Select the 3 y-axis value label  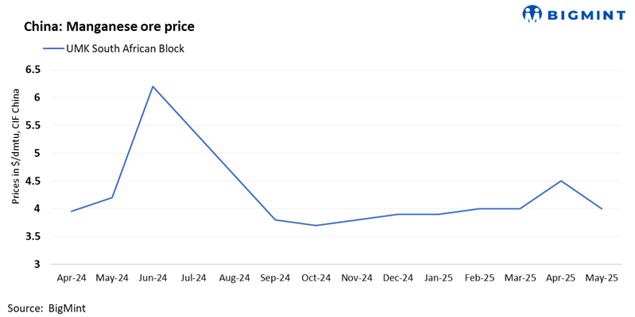coord(37,264)
